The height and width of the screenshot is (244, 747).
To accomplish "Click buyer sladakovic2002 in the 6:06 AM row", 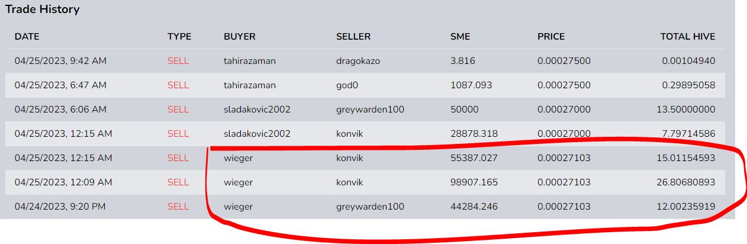I will coord(257,110).
